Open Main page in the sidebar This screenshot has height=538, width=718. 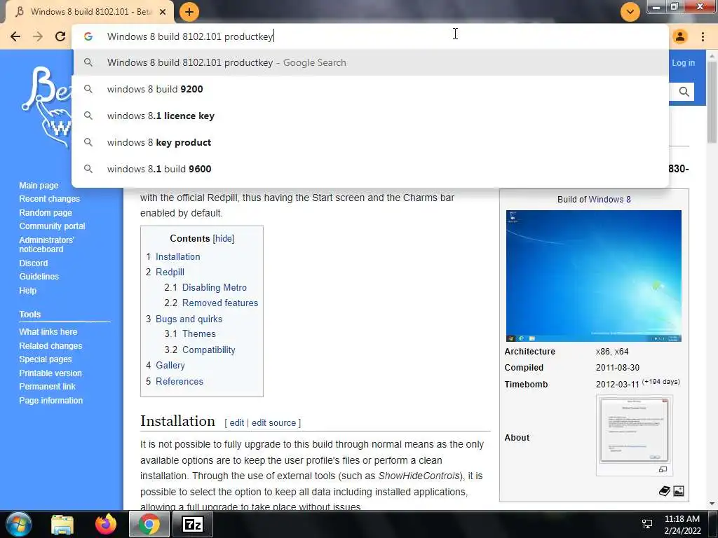(x=39, y=185)
